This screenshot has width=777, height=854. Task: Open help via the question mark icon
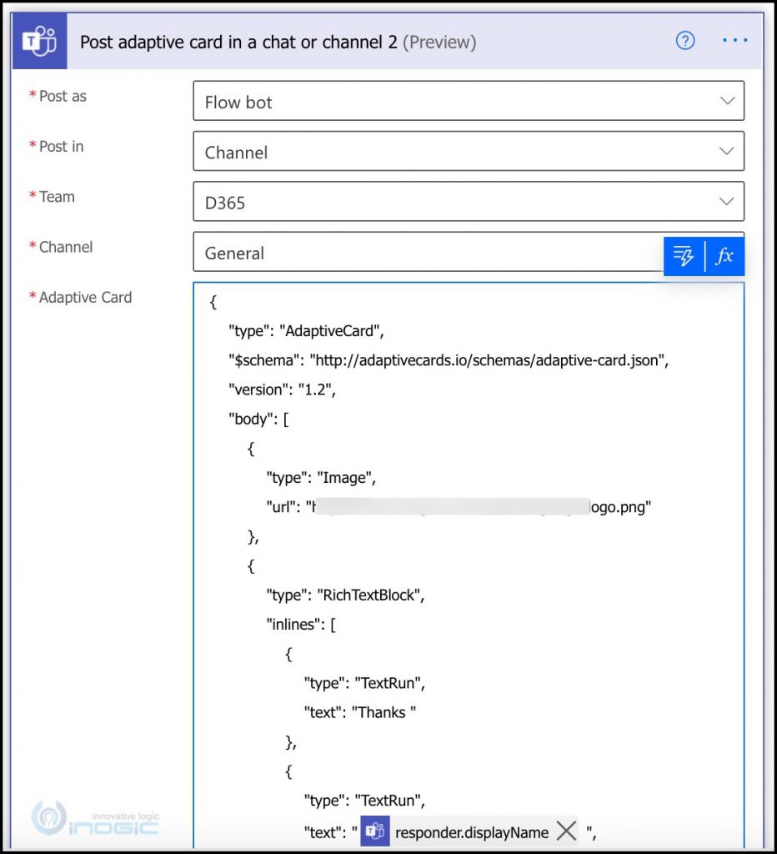(684, 39)
